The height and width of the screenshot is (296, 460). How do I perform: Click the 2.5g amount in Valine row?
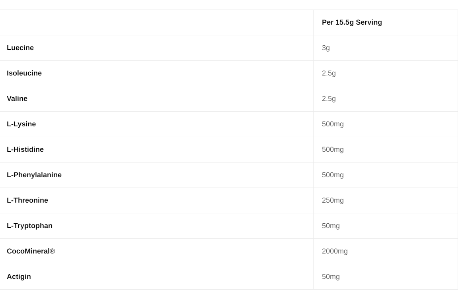[329, 99]
